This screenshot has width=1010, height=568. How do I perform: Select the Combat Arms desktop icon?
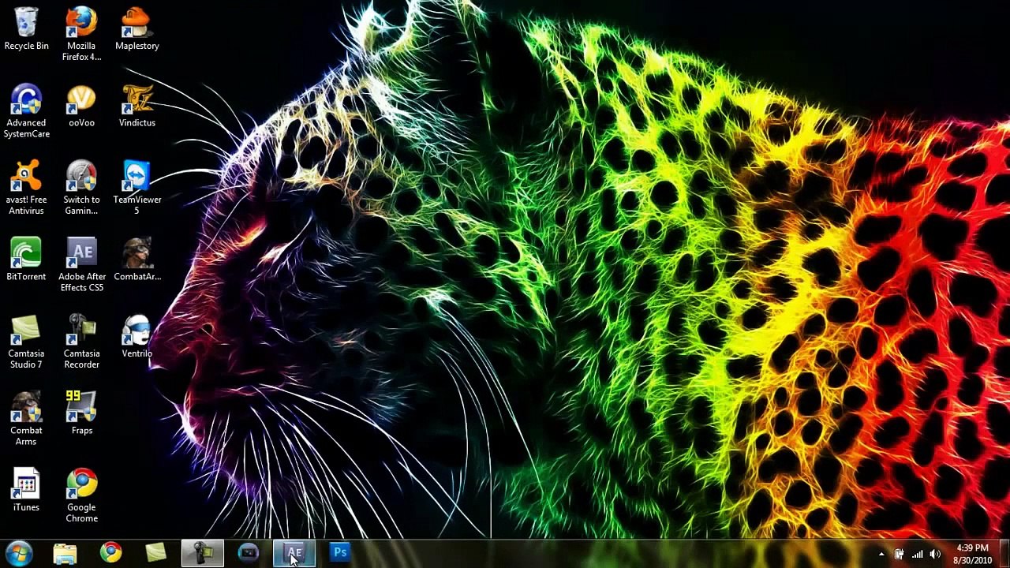pyautogui.click(x=26, y=419)
